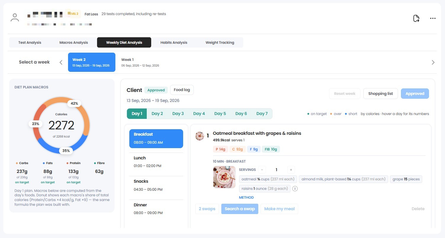This screenshot has width=445, height=238.
Task: Click the info icon beside raisins ingredient
Action: coord(295,189)
